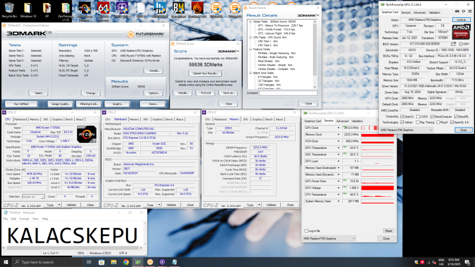Toggle the CUDA checkbox
475x267 pixels.
tap(418, 116)
